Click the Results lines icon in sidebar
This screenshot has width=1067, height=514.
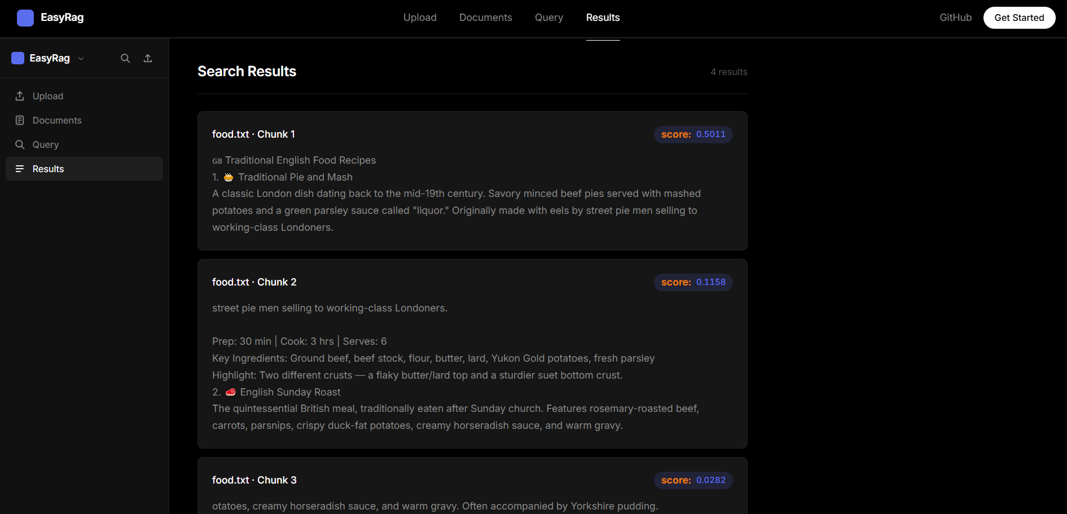20,169
